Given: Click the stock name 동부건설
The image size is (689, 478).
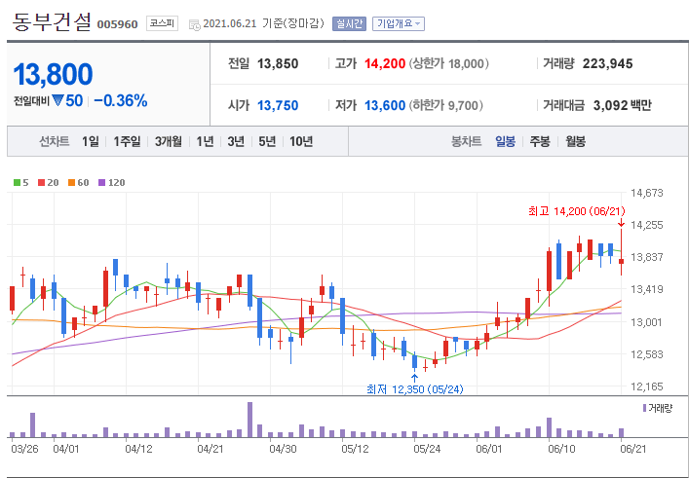Looking at the screenshot, I should [x=52, y=21].
